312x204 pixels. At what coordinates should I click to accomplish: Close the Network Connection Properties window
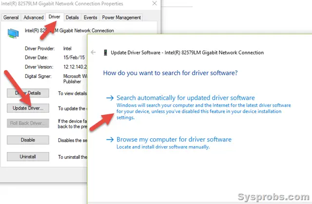[x=155, y=3]
